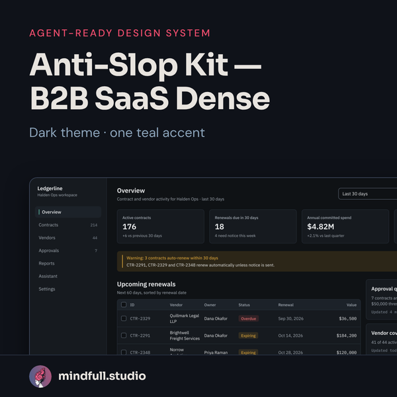Click the auto-renew warning banner
The image size is (397, 397).
tap(257, 261)
